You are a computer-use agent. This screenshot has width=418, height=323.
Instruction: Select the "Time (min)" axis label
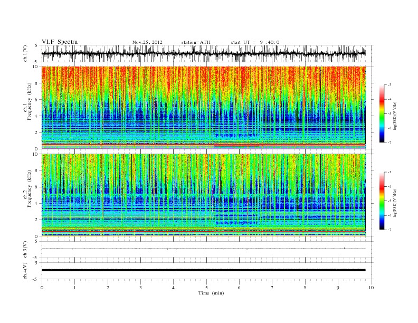pos(211,293)
